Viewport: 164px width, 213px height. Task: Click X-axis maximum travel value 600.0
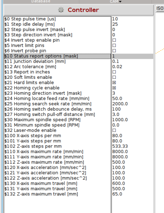(119, 184)
